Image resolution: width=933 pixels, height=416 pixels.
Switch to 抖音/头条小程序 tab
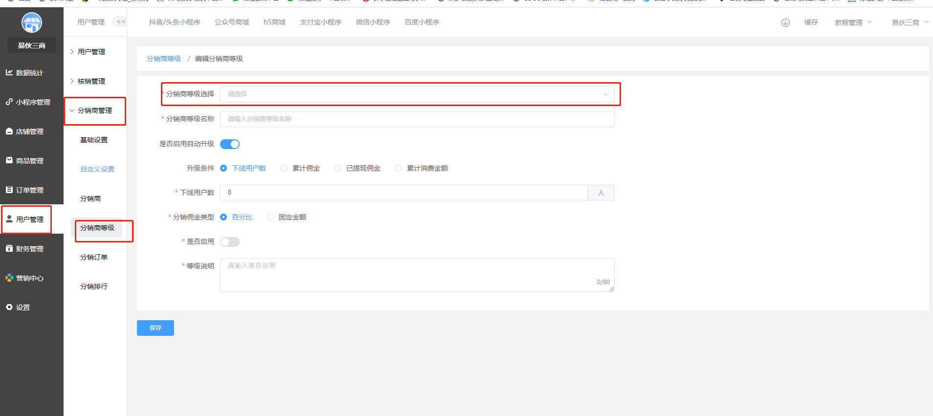(x=175, y=22)
